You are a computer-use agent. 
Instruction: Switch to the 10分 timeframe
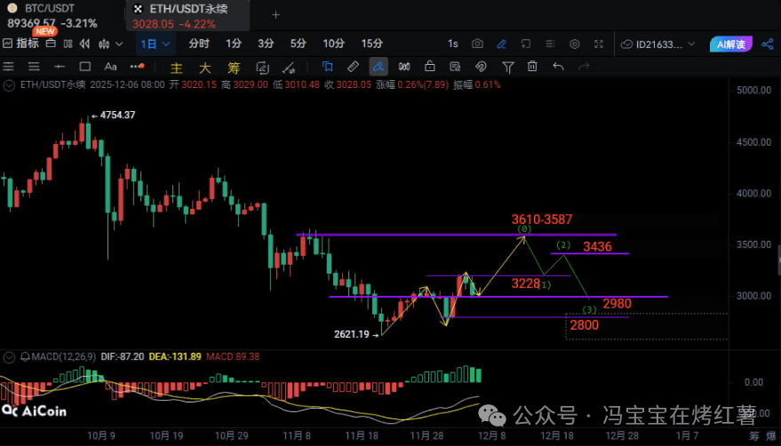(333, 44)
